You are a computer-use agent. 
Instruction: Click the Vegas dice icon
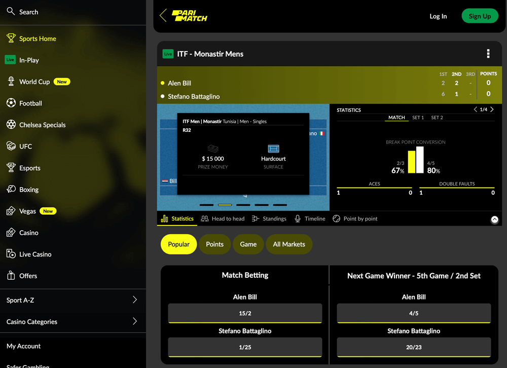pos(11,211)
